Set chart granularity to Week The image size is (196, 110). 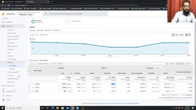(x=177, y=35)
